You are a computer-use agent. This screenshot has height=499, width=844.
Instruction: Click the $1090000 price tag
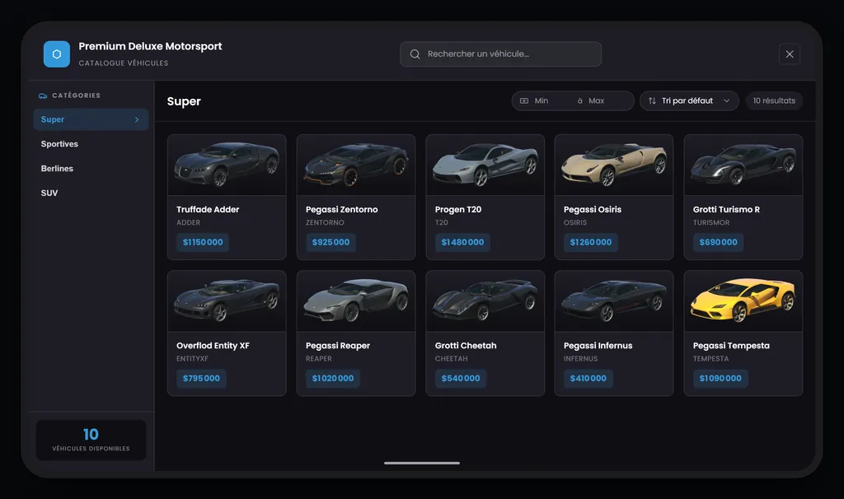coord(720,379)
